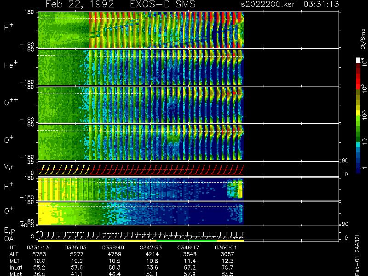Select the H+ label just under the V,r panel
Image resolution: width=368 pixels, height=276 pixels.
click(x=9, y=186)
